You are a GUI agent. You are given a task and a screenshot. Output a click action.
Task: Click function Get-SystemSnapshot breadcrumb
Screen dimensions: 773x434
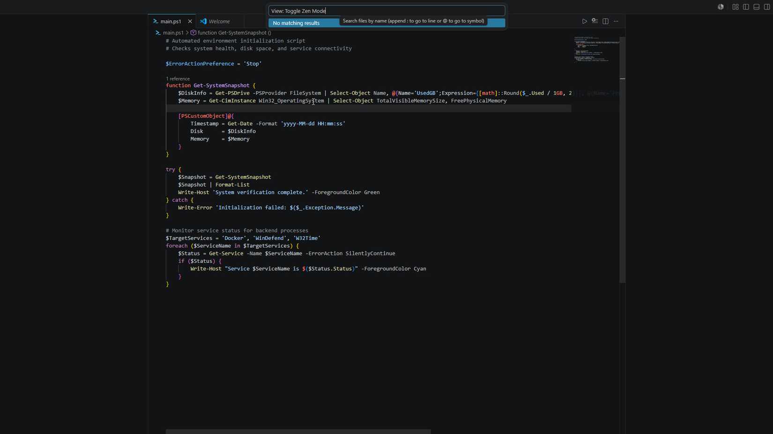pos(234,33)
